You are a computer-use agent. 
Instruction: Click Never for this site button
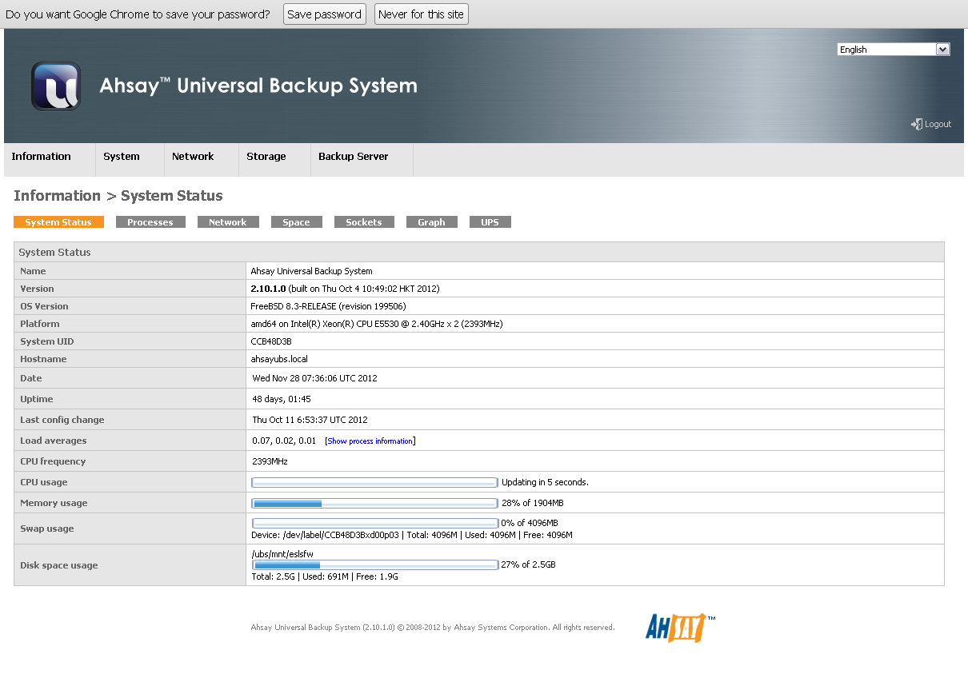click(421, 14)
